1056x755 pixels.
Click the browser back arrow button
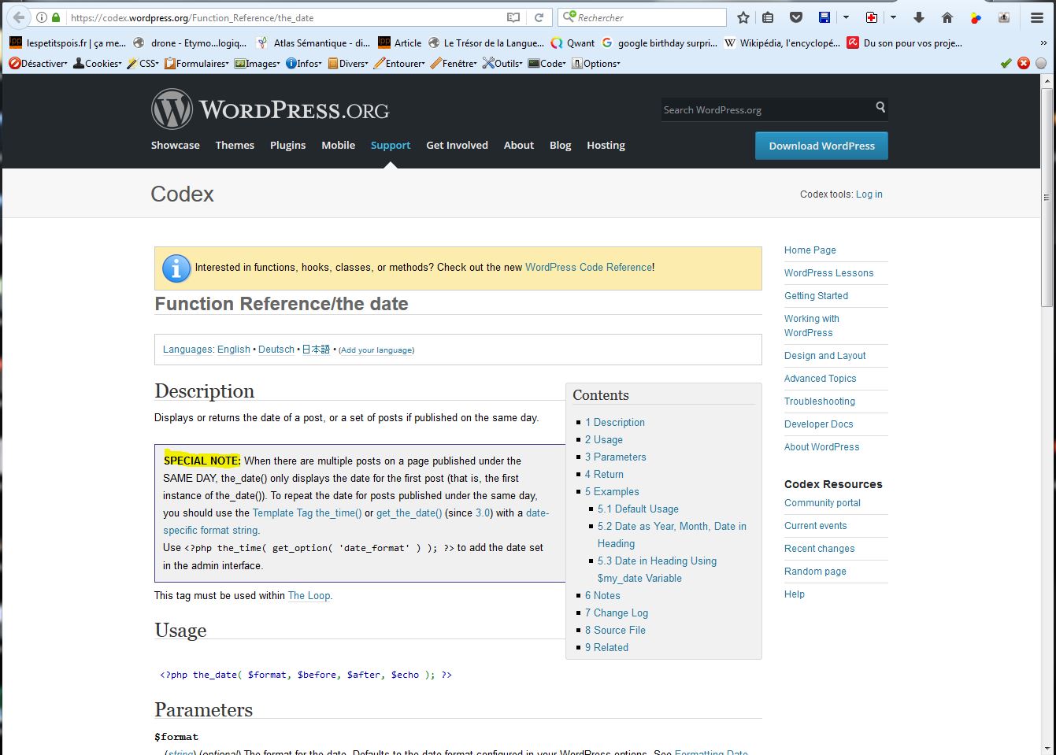18,17
